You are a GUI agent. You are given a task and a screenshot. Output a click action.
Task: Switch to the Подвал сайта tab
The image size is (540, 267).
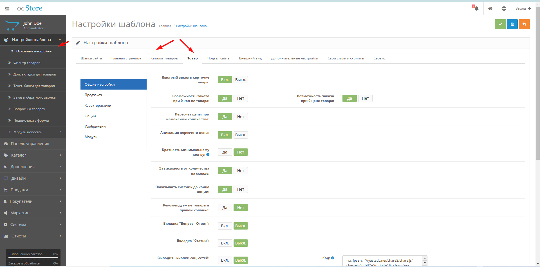point(218,58)
